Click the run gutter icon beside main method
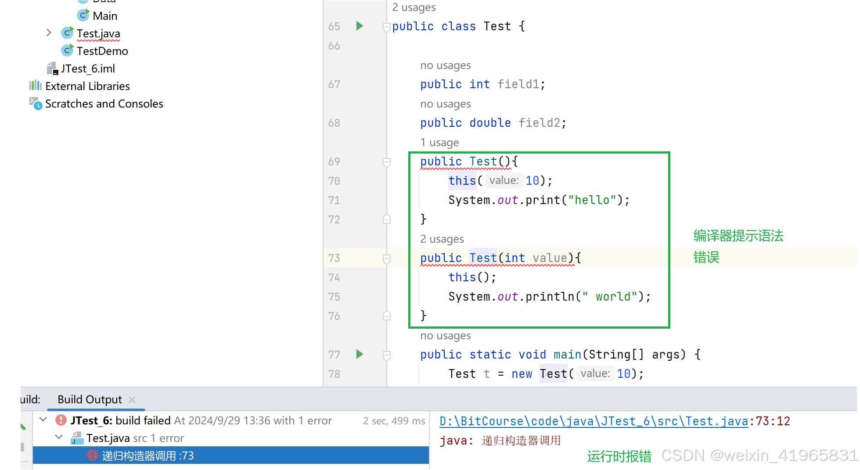Screen dimensions: 860x470 [360, 354]
